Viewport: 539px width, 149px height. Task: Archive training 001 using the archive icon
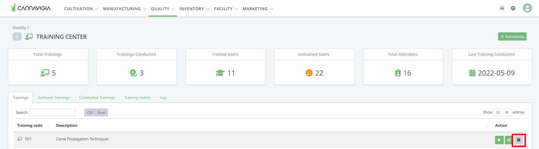tap(518, 140)
